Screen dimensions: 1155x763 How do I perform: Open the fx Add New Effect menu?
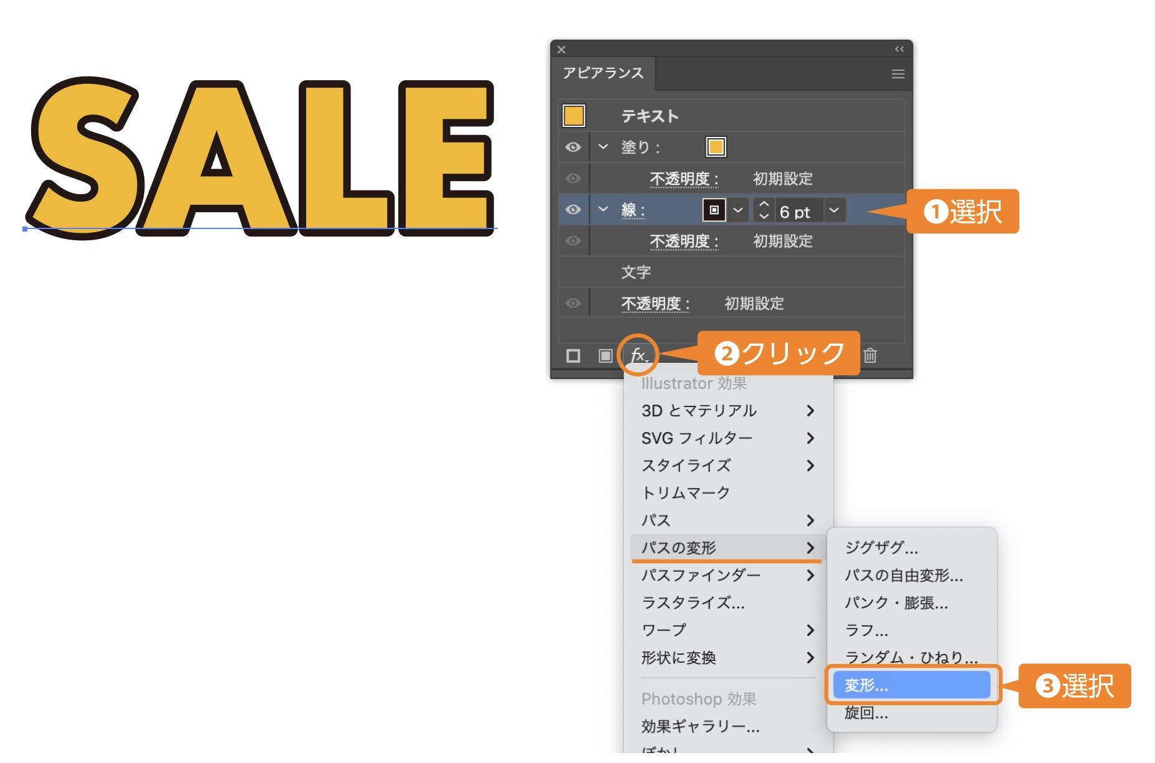(x=638, y=355)
